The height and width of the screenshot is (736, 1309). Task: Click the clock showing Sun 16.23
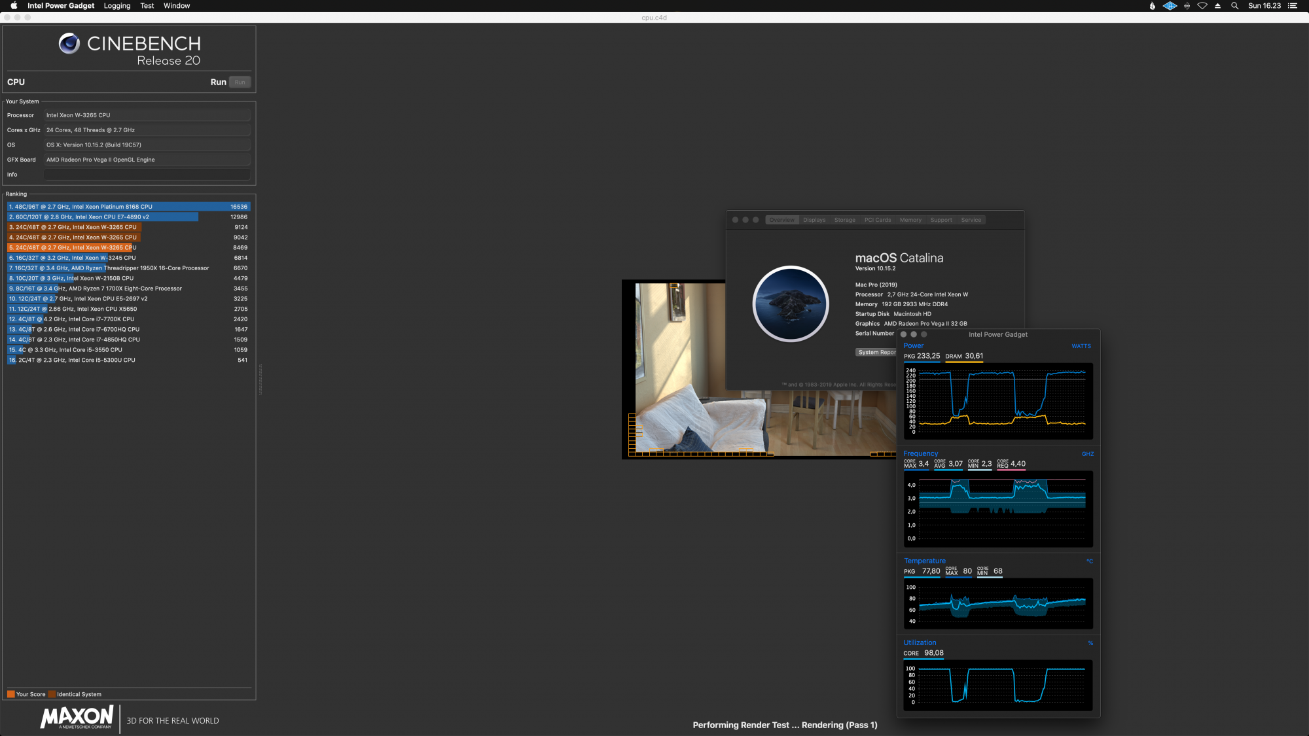tap(1264, 5)
